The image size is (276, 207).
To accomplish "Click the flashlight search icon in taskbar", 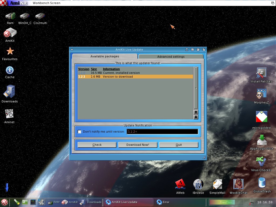I will (17, 202).
